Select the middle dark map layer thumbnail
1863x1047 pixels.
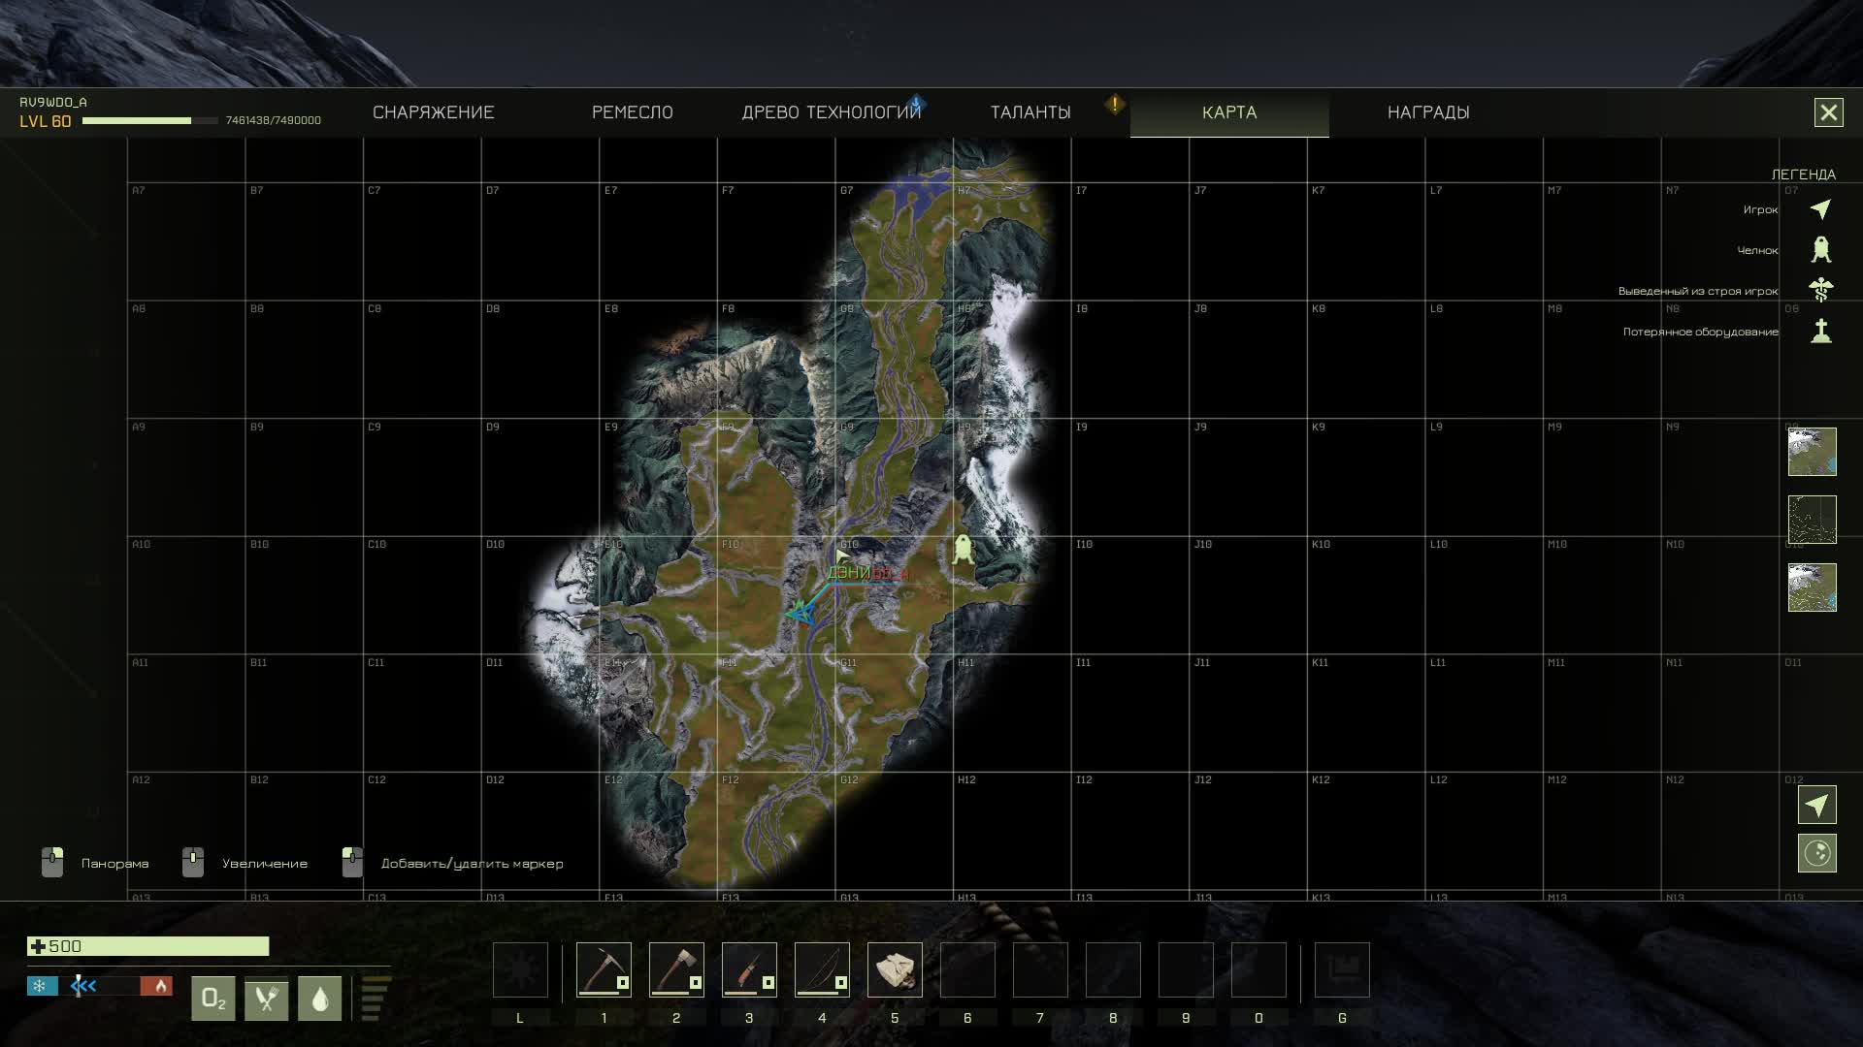pyautogui.click(x=1813, y=520)
